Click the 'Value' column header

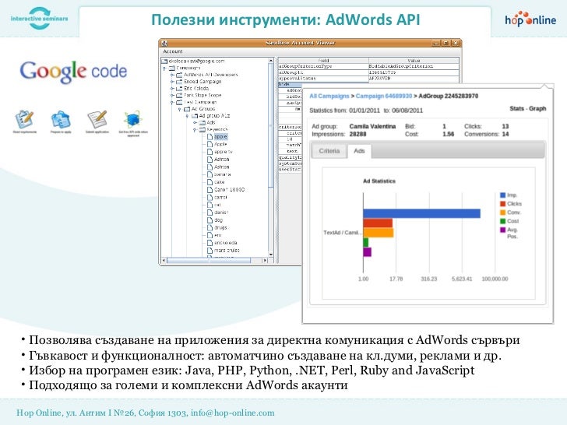pos(414,61)
